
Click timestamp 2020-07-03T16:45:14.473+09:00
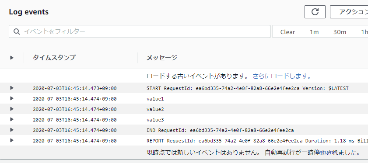click(x=75, y=88)
